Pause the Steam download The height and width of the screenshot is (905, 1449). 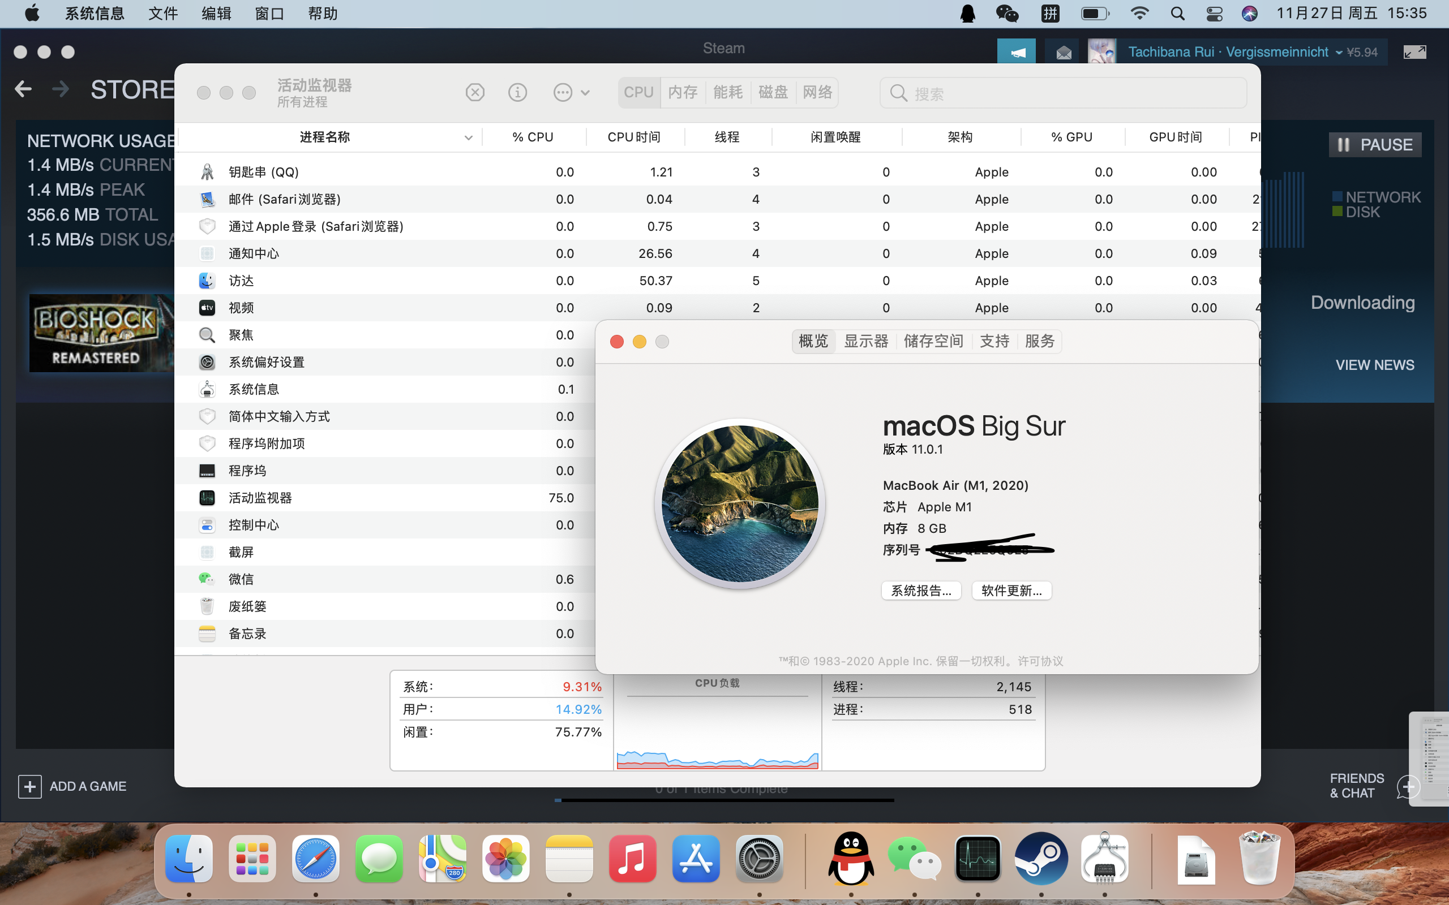[1375, 144]
